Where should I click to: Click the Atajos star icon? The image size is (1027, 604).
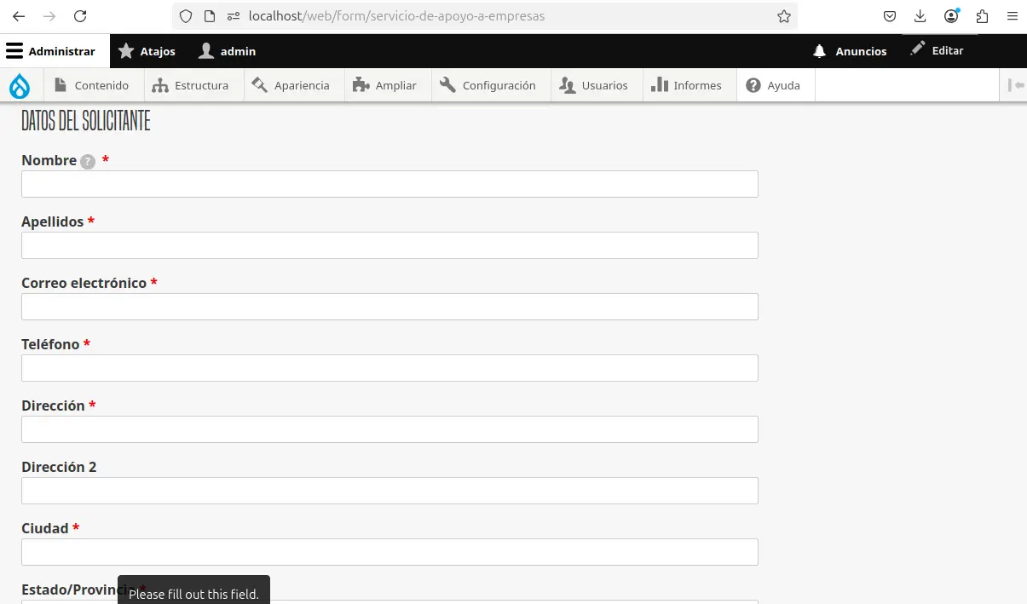pyautogui.click(x=126, y=50)
